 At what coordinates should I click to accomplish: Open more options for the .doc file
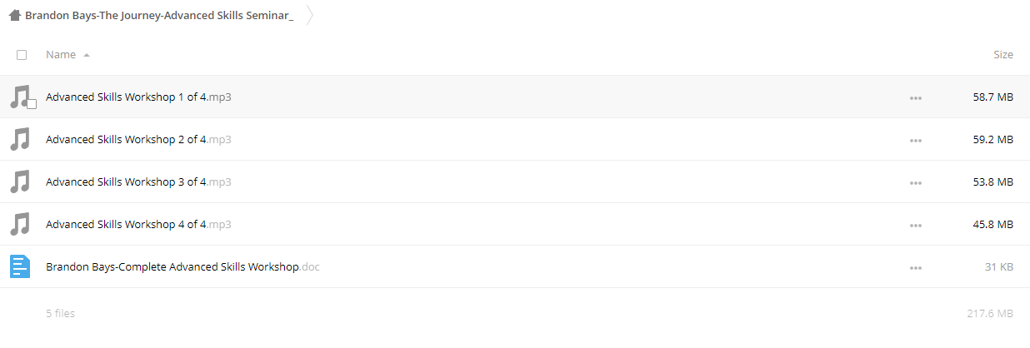point(916,268)
